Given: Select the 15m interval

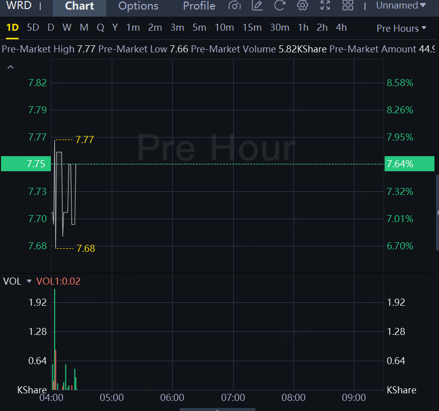Looking at the screenshot, I should point(252,28).
